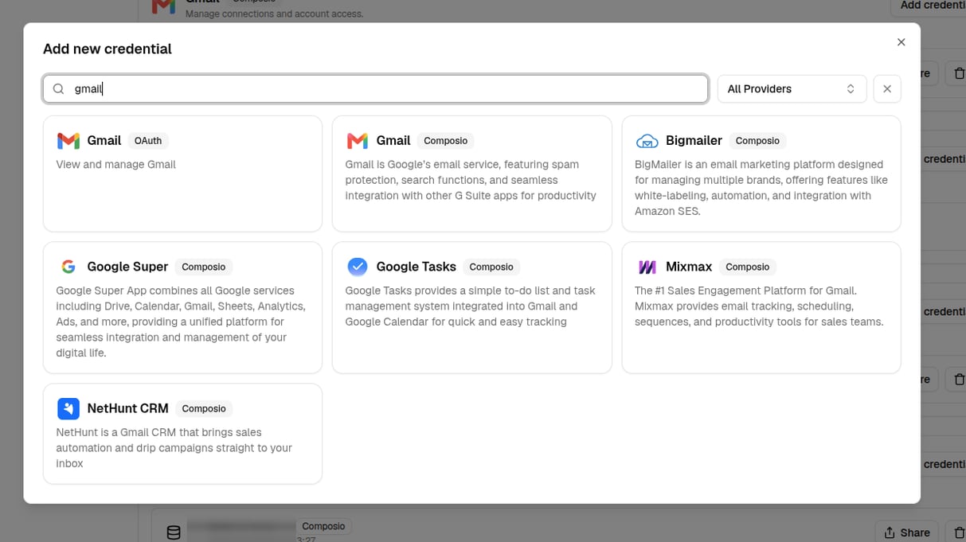Click the Google Tasks title text
Image resolution: width=966 pixels, height=542 pixels.
417,267
